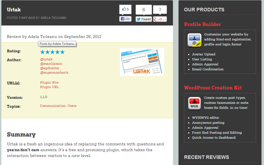Screen dimensions: 264x165
Task: Open the @marclizoain author link
Action: 51,64
